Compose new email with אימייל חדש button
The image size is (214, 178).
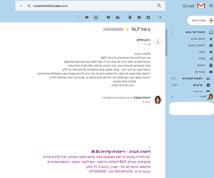[x=200, y=21]
